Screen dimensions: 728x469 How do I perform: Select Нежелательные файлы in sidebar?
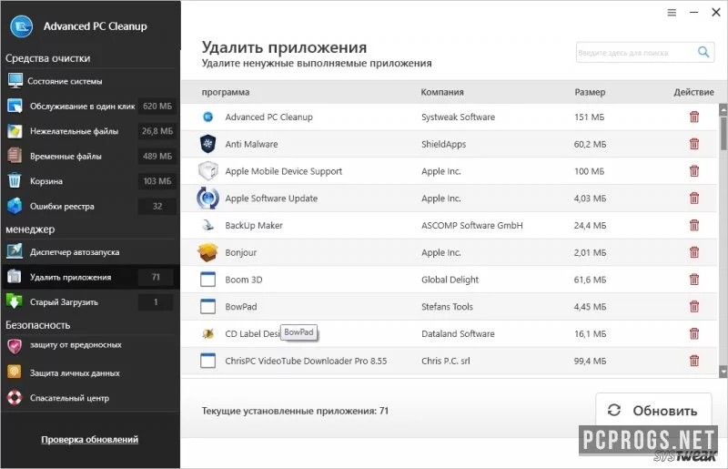tap(90, 131)
